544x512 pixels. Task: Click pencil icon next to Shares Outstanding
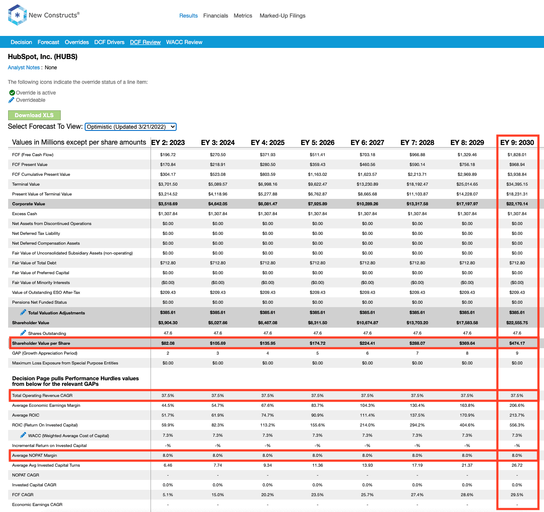(23, 333)
